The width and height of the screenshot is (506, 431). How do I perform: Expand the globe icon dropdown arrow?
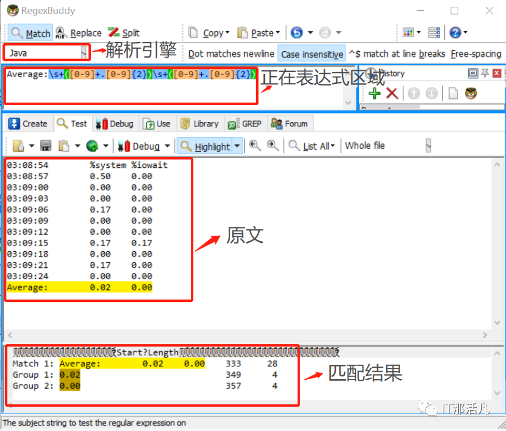106,146
